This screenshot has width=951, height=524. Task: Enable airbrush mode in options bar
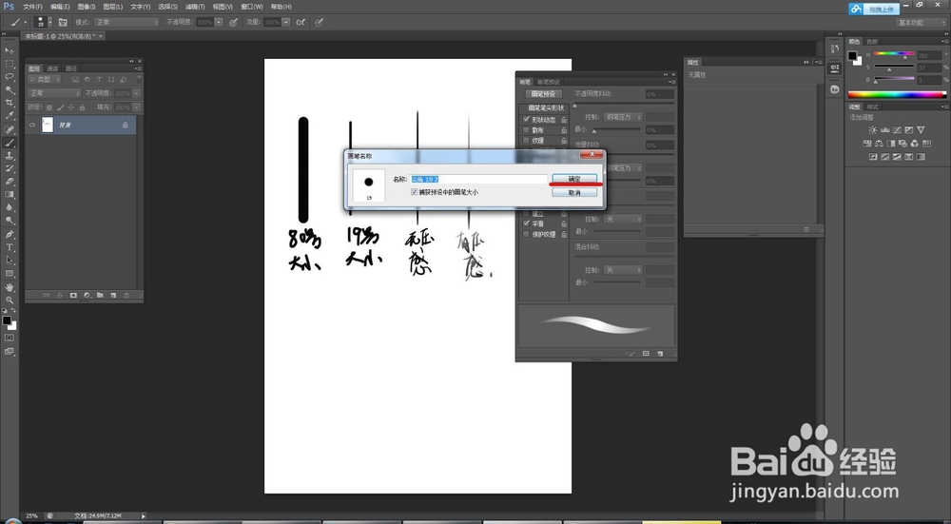[301, 23]
